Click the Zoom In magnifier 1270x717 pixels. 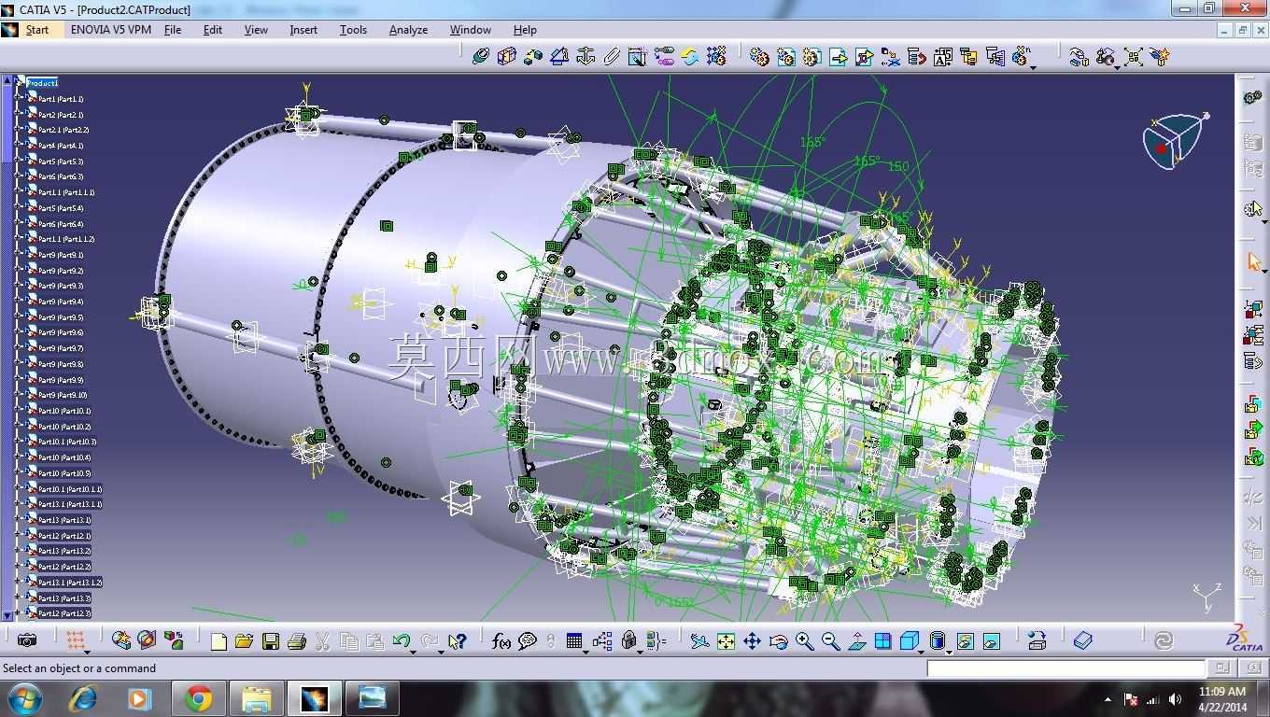pyautogui.click(x=804, y=641)
